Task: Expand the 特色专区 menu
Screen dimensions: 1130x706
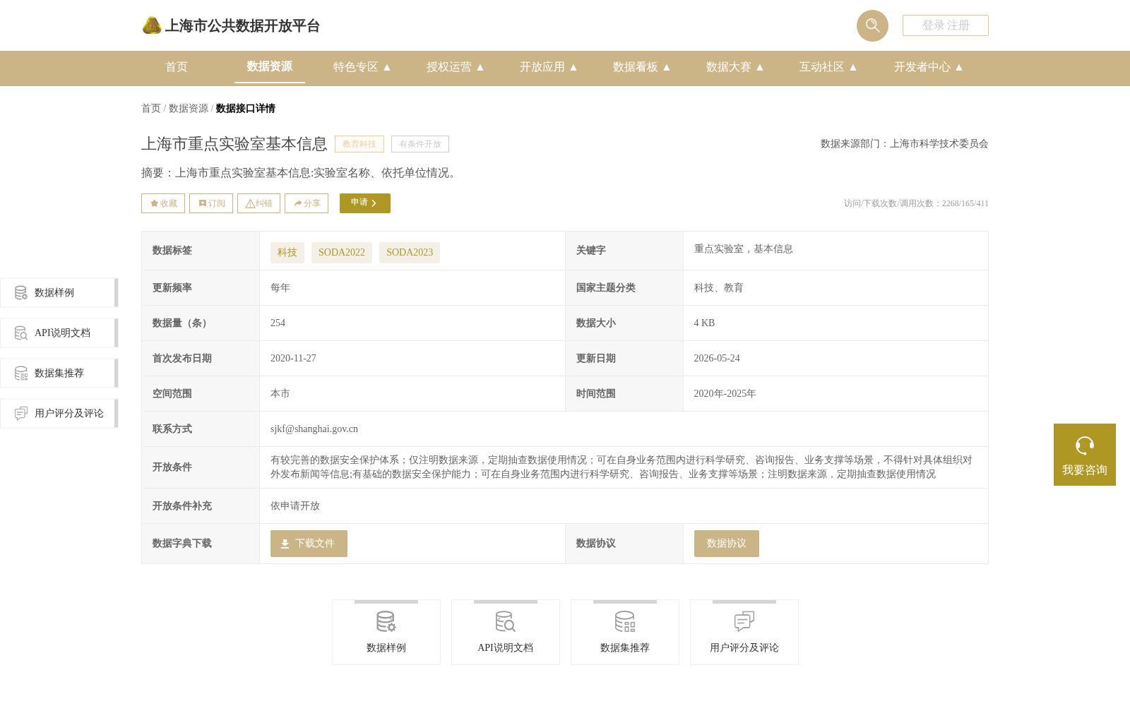Action: point(362,67)
